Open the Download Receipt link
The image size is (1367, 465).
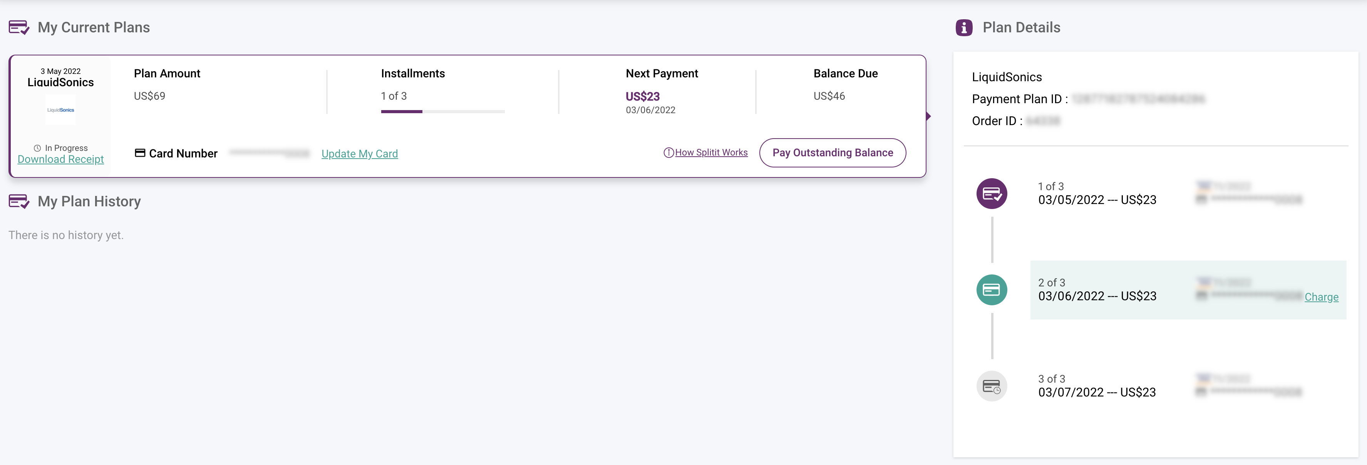[60, 160]
